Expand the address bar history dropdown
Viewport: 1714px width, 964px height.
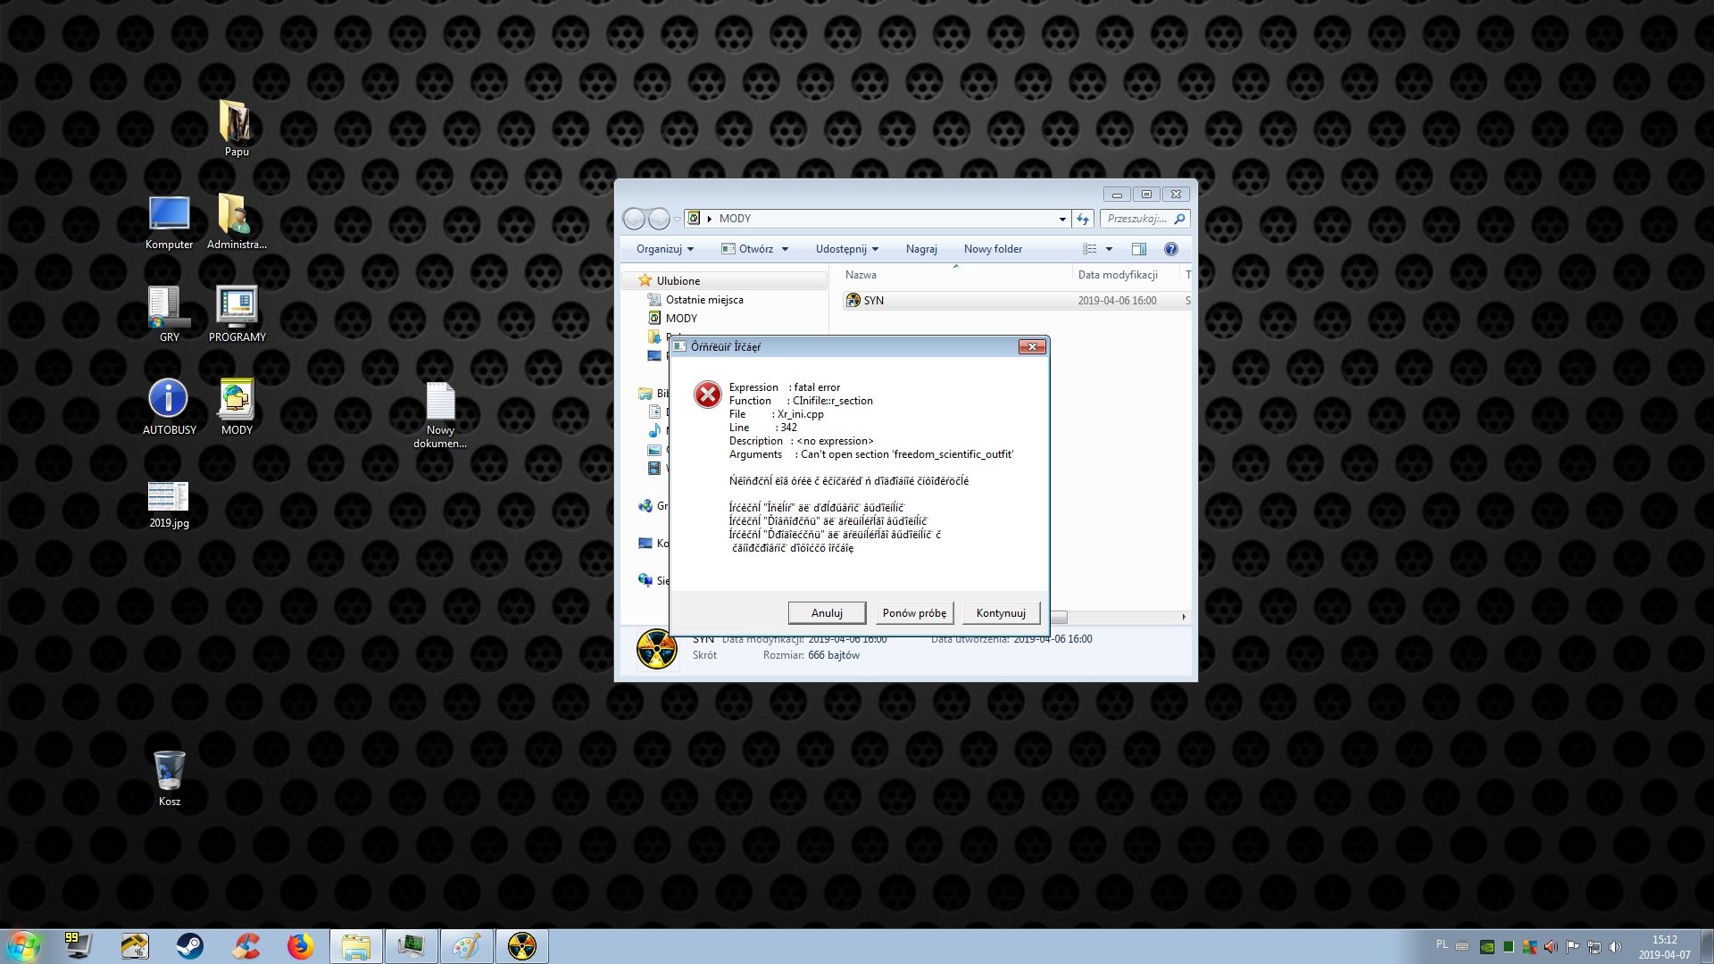[1062, 219]
